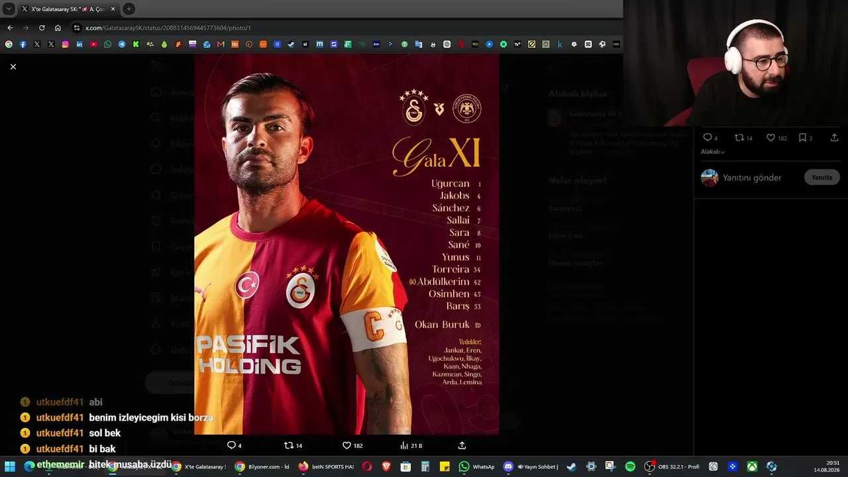Image resolution: width=848 pixels, height=477 pixels.
Task: Share icon in the right panel
Action: click(834, 138)
